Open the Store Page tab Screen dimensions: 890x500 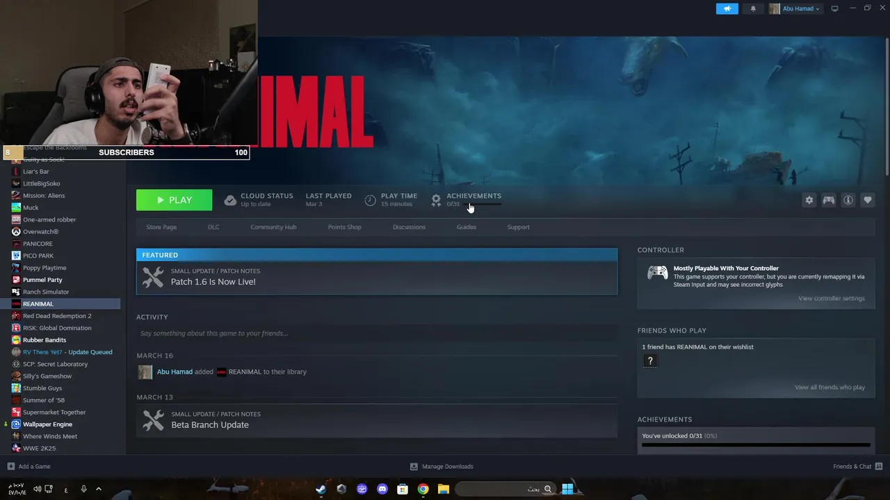point(161,227)
